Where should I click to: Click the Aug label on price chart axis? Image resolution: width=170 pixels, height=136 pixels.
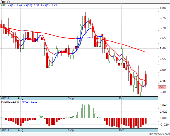tap(20, 98)
